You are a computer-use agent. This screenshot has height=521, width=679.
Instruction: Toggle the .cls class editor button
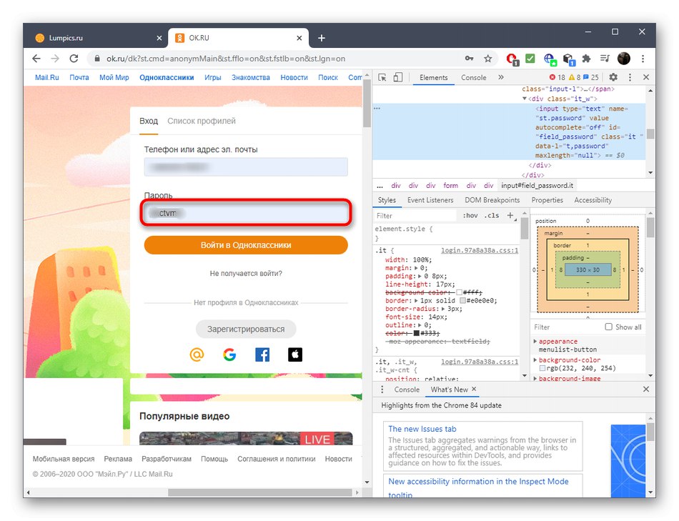tap(492, 215)
